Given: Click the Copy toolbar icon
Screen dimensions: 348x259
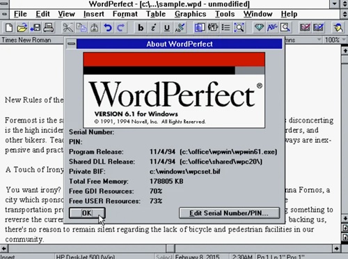Looking at the screenshot, I should click(81, 28).
